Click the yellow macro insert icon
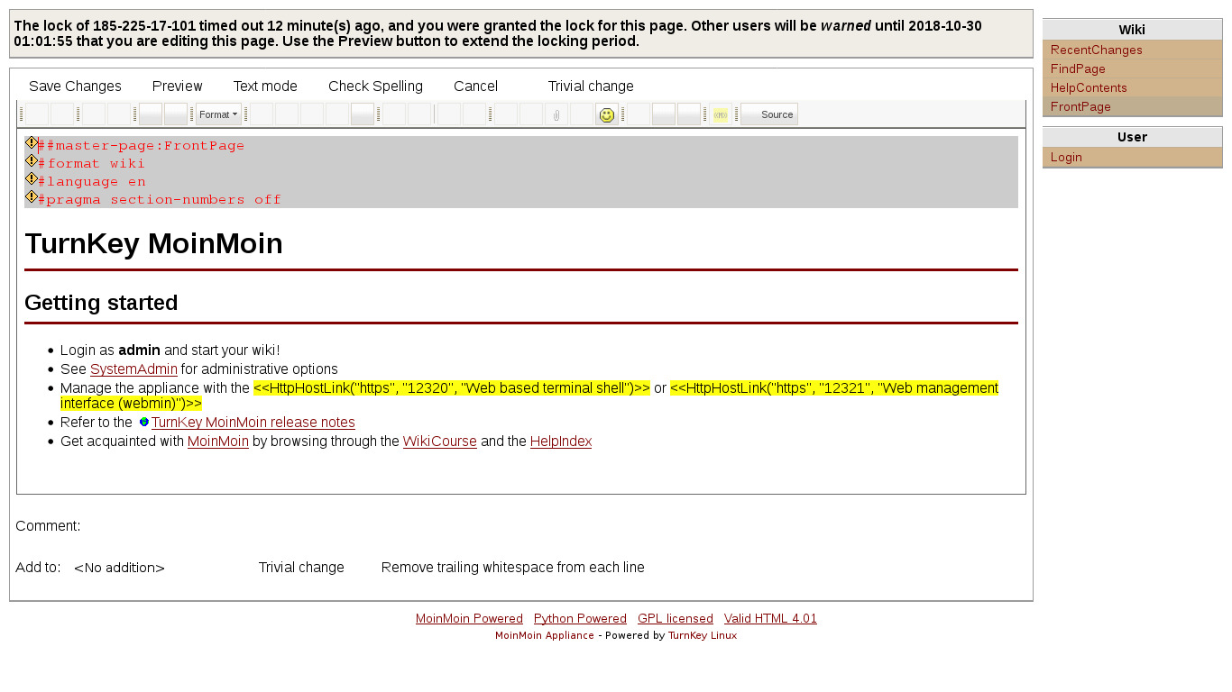 720,114
